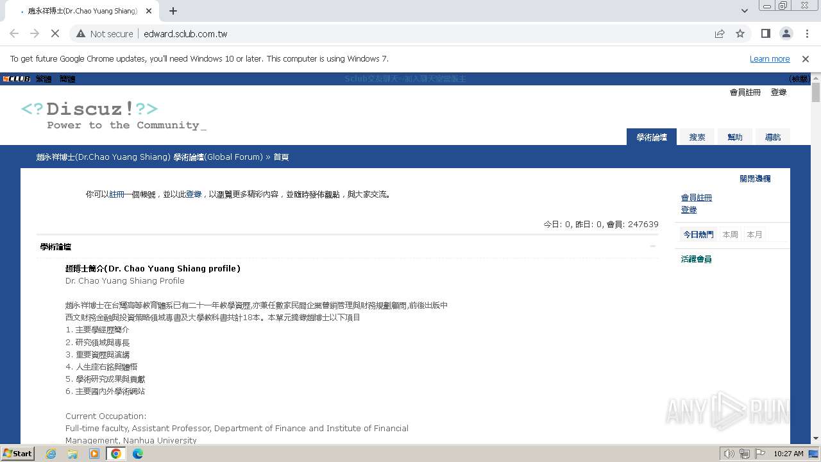The image size is (821, 462).
Task: Go back to the previous page
Action: tap(14, 33)
